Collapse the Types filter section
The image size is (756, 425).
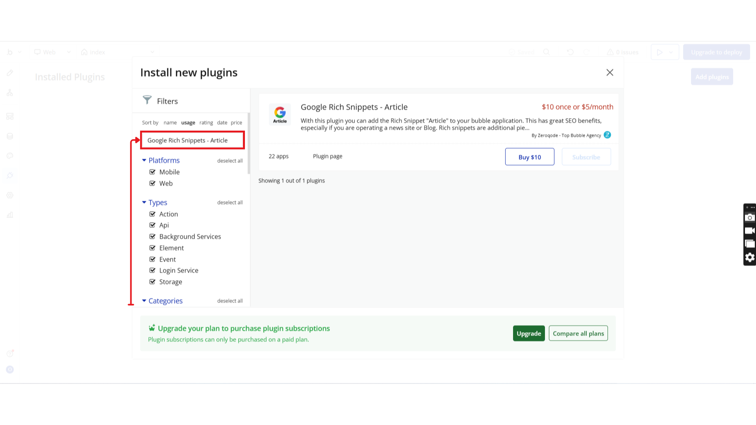[144, 202]
